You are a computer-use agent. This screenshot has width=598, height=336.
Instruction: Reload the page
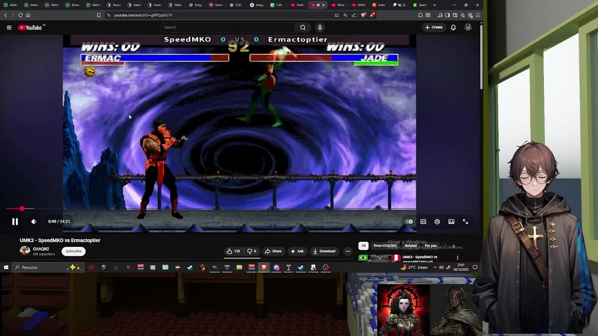21,15
